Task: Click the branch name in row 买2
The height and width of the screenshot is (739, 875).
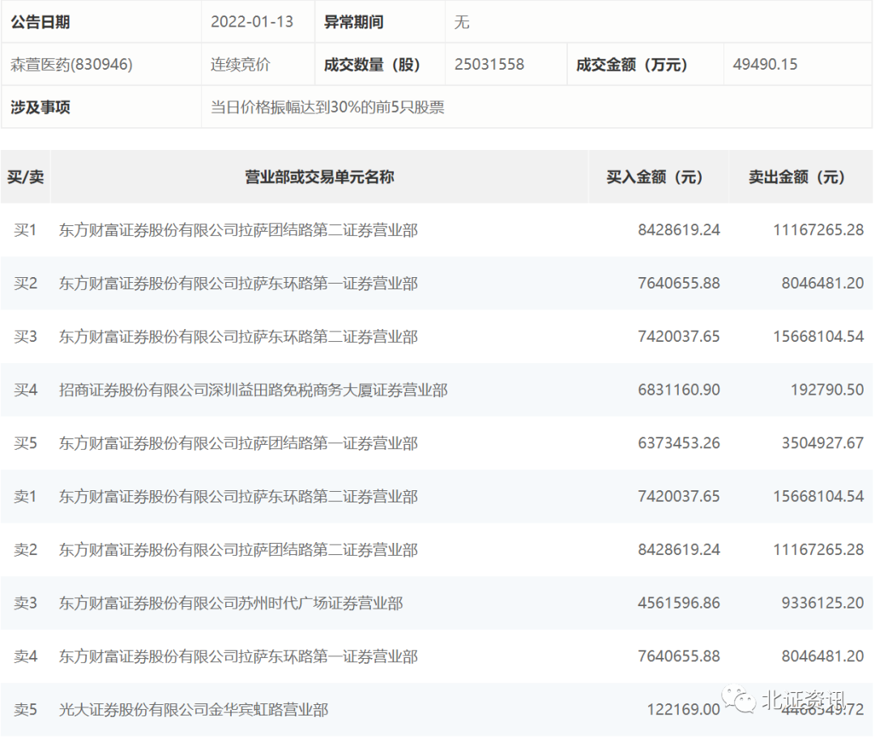Action: tap(238, 283)
